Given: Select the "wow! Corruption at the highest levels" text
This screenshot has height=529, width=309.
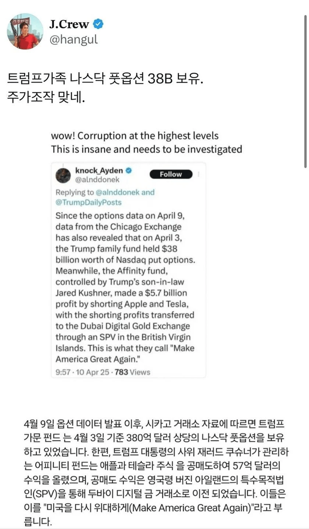Looking at the screenshot, I should [x=135, y=136].
